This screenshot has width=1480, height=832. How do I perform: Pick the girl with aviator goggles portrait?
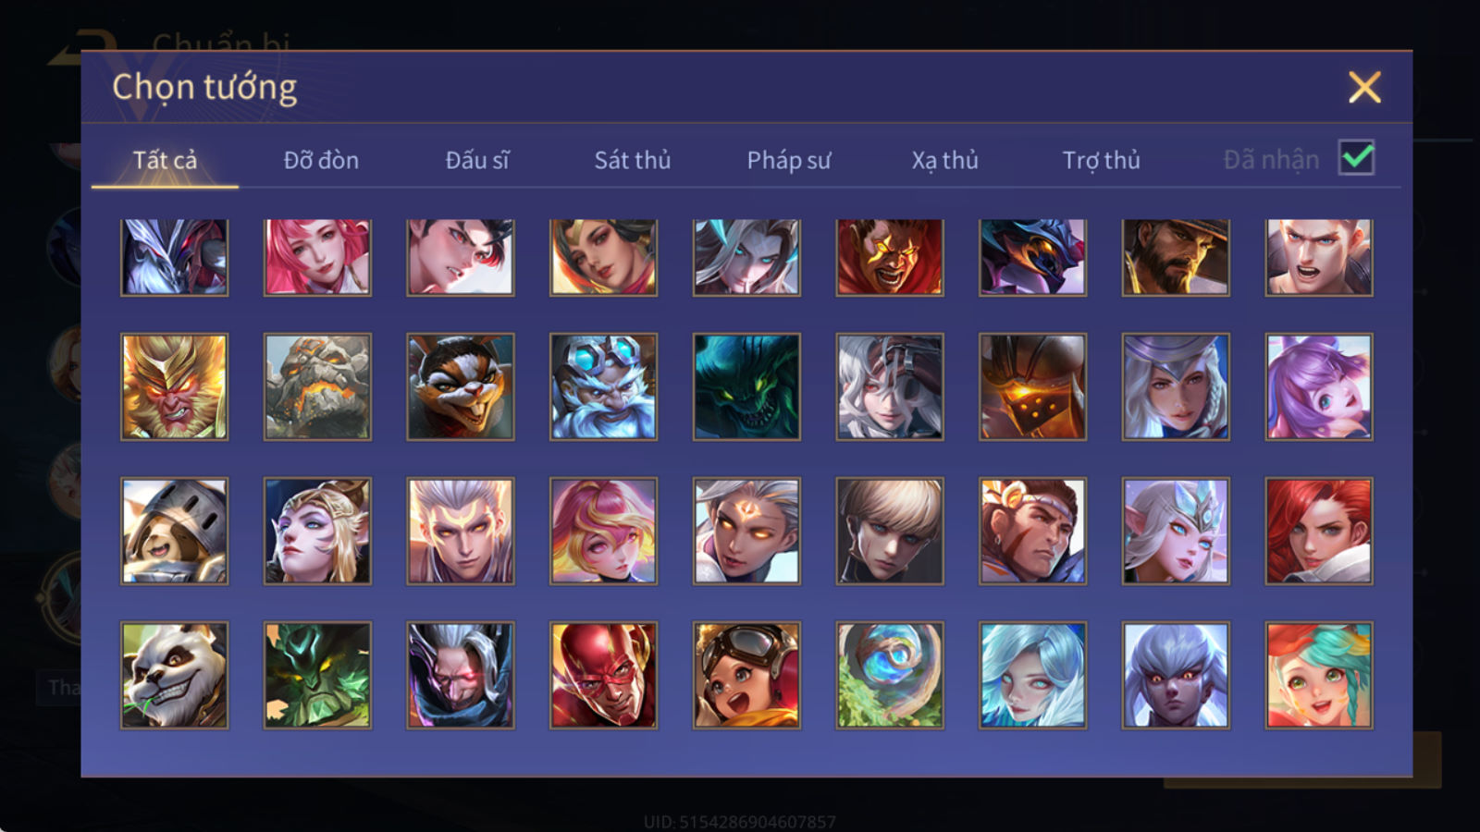pyautogui.click(x=746, y=675)
